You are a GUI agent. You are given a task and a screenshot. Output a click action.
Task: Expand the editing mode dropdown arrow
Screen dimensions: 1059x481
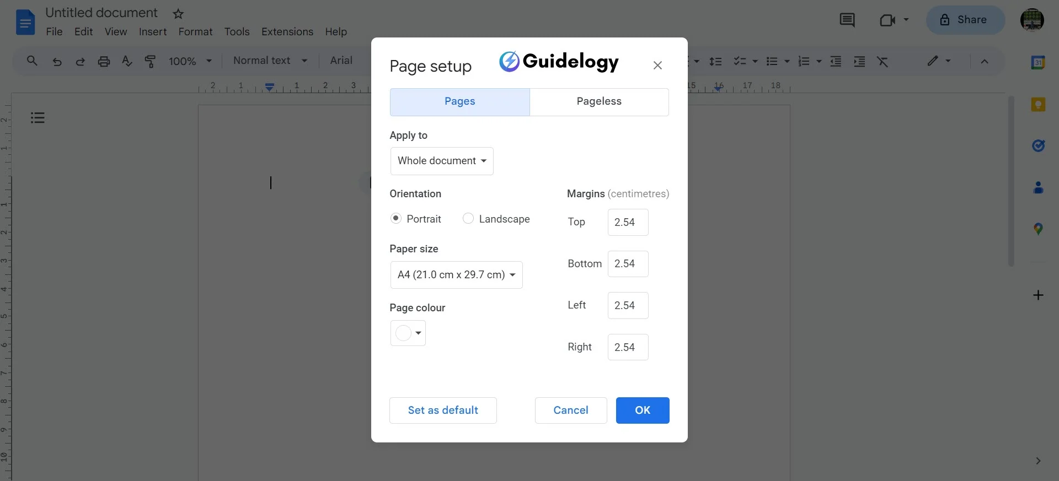948,61
